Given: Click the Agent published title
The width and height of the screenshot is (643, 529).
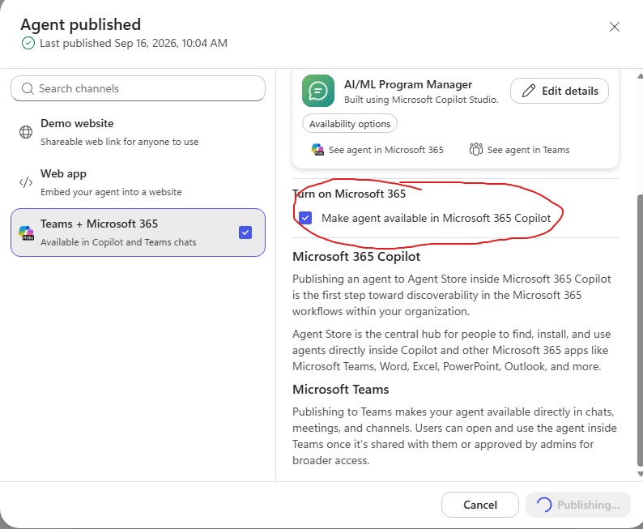Looking at the screenshot, I should click(x=81, y=24).
